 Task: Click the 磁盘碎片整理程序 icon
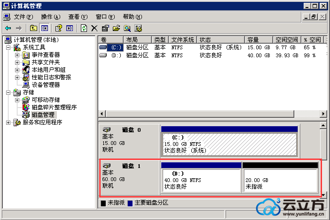coord(26,107)
